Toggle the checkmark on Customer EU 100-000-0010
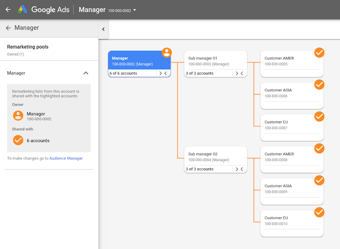340x249 pixels. coord(319,212)
